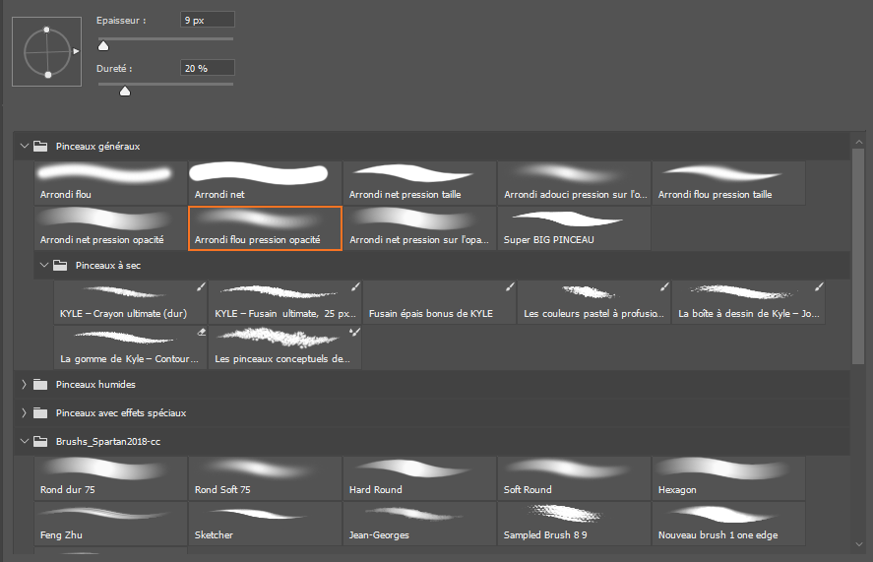Choose the Sampled Brush 8 9 preset

(574, 523)
